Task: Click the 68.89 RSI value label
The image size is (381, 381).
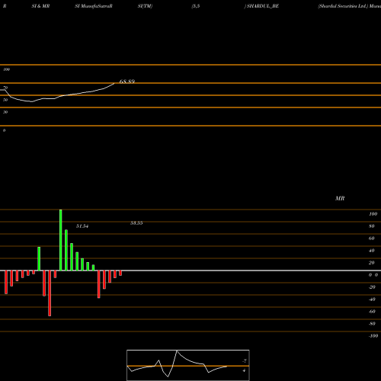Action: (127, 82)
